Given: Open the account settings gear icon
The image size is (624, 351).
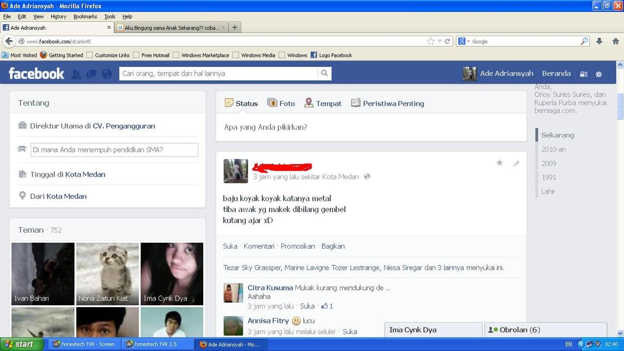Looking at the screenshot, I should pos(599,74).
